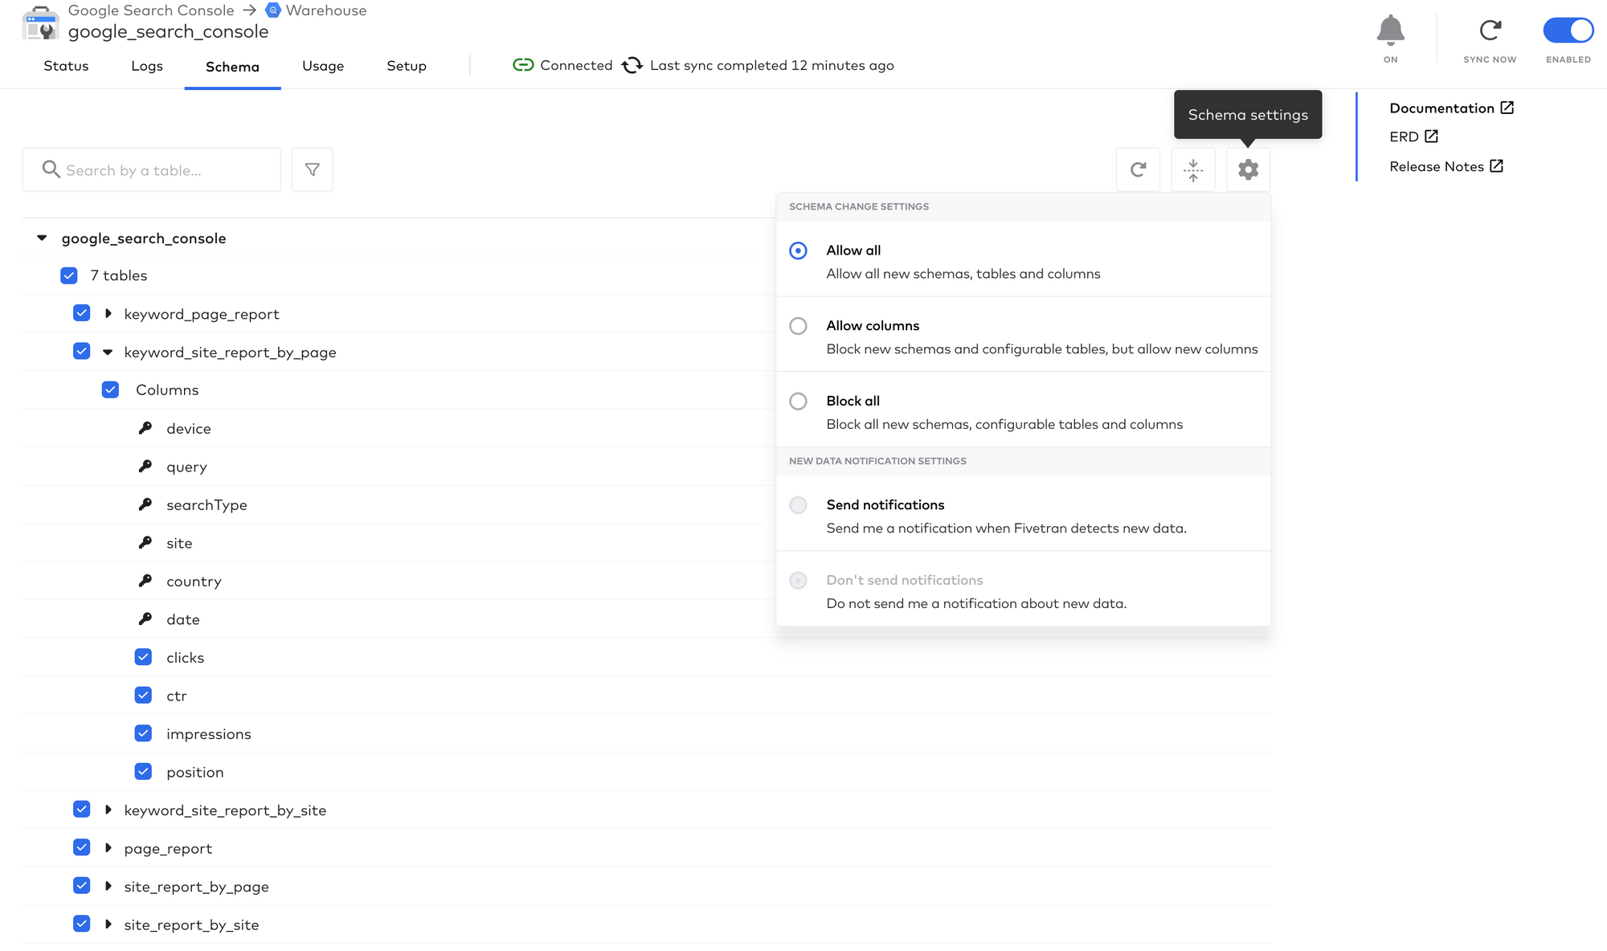Open the Documentation link
Image resolution: width=1607 pixels, height=951 pixels.
click(x=1442, y=108)
